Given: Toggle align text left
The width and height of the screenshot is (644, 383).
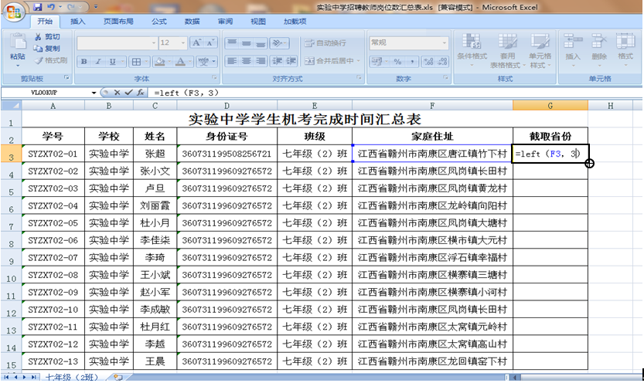Looking at the screenshot, I should 233,61.
